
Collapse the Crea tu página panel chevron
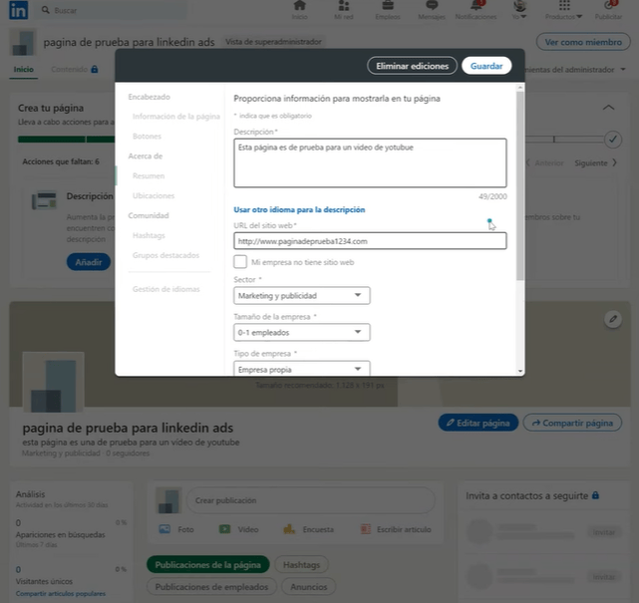tap(608, 108)
